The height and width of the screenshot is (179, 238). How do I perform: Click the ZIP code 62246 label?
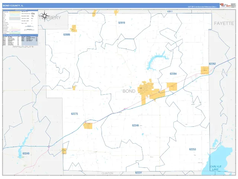(135, 125)
